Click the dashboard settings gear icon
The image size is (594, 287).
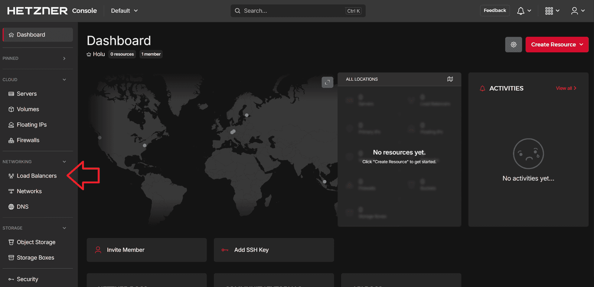pos(513,45)
